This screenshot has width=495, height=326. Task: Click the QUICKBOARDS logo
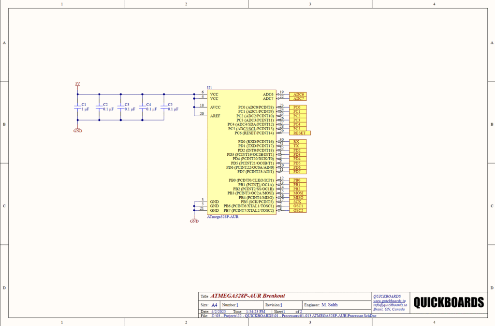[x=449, y=302]
